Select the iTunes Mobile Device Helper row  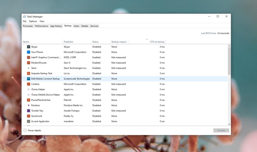tap(100, 95)
